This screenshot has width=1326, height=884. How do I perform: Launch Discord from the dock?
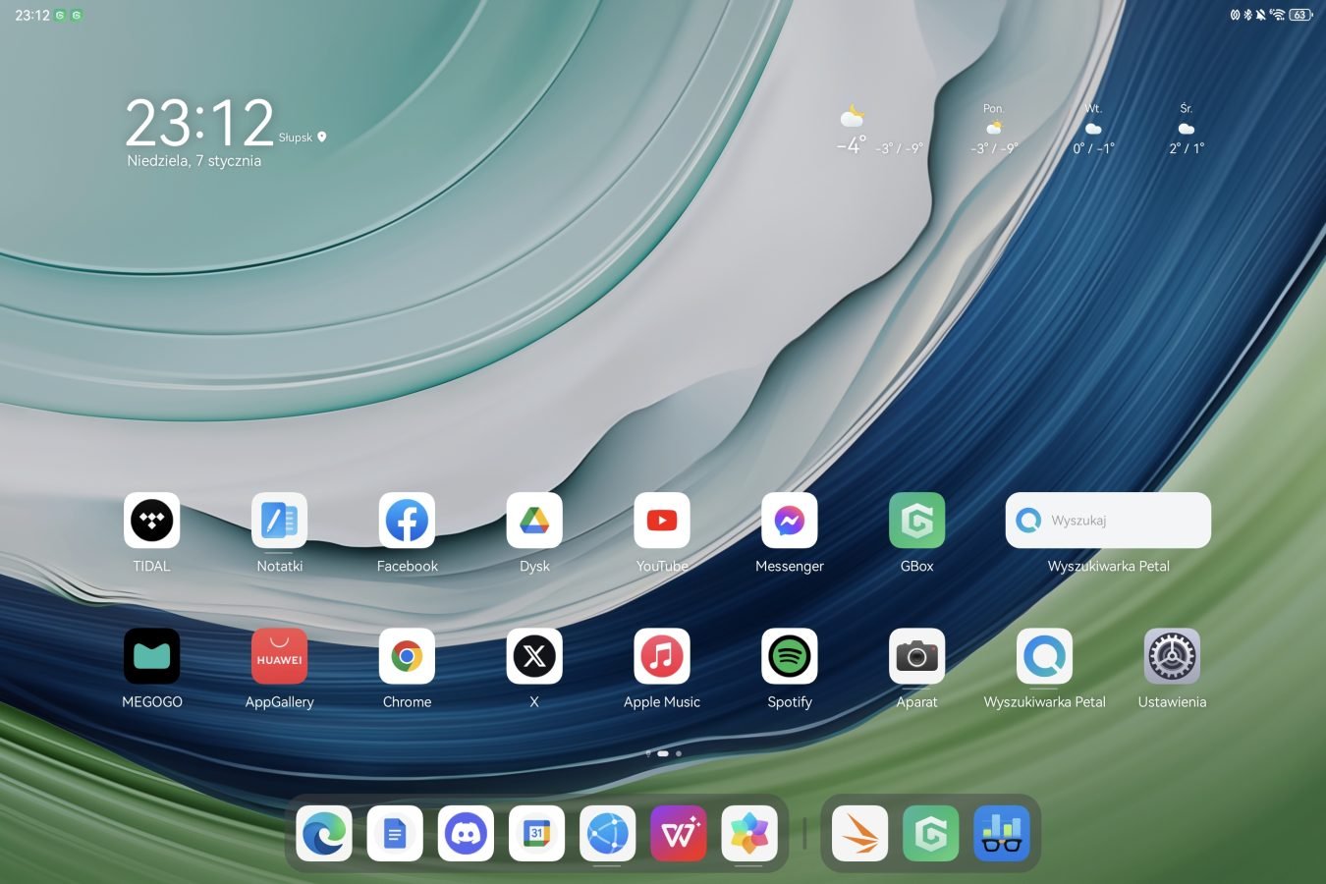click(466, 834)
